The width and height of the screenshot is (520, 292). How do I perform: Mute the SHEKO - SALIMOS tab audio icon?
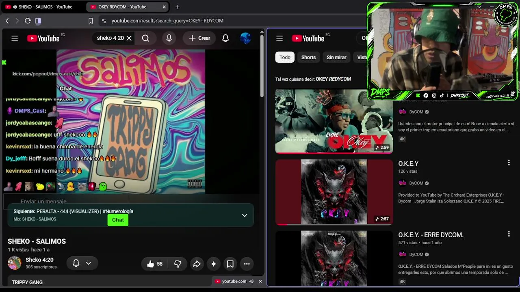coord(15,7)
